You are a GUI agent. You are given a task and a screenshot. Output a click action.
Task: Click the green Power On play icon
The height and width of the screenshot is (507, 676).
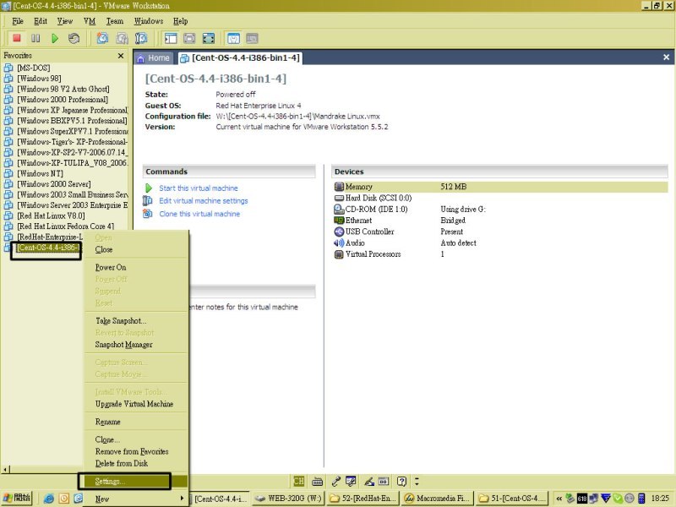click(55, 38)
